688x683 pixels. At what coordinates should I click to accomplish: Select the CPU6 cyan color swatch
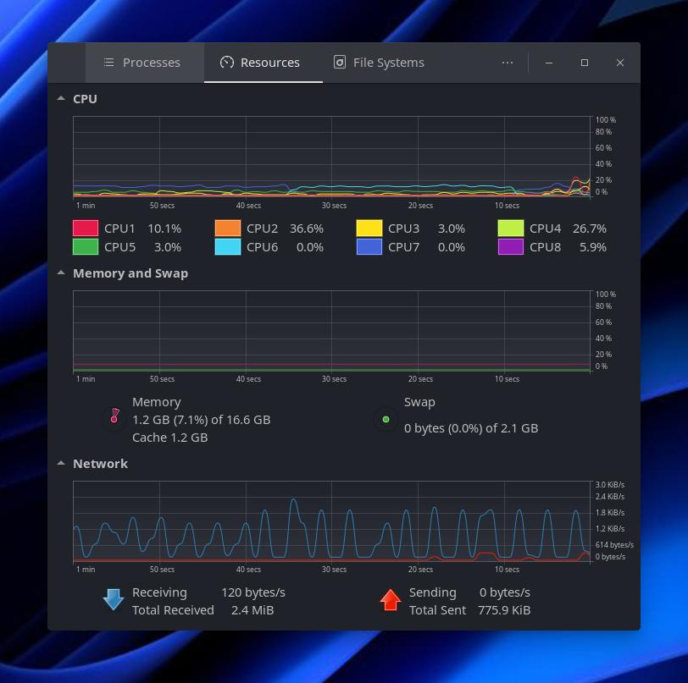click(x=227, y=247)
